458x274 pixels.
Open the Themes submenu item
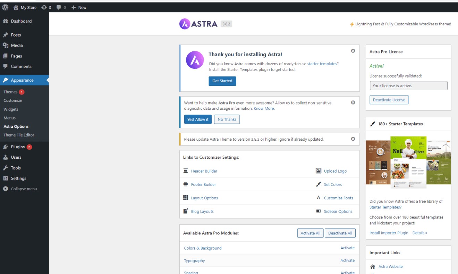(x=10, y=92)
